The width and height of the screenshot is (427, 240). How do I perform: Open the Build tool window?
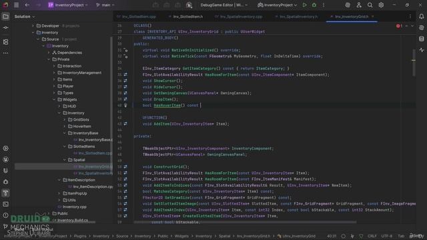(x=5, y=193)
